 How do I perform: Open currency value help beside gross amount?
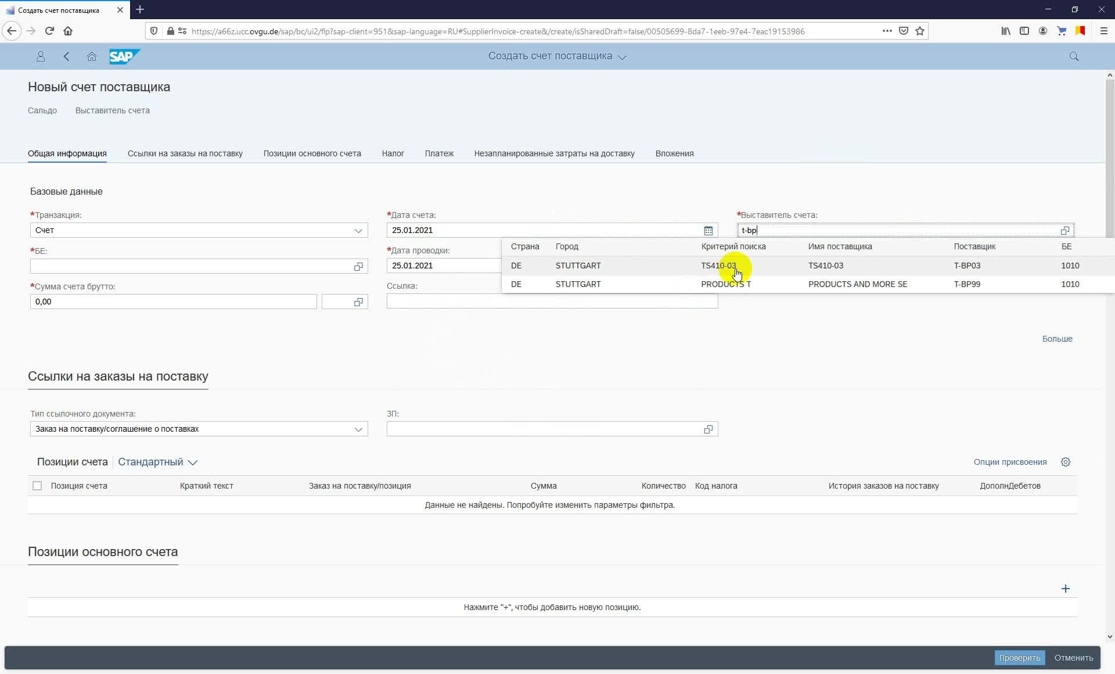(358, 302)
